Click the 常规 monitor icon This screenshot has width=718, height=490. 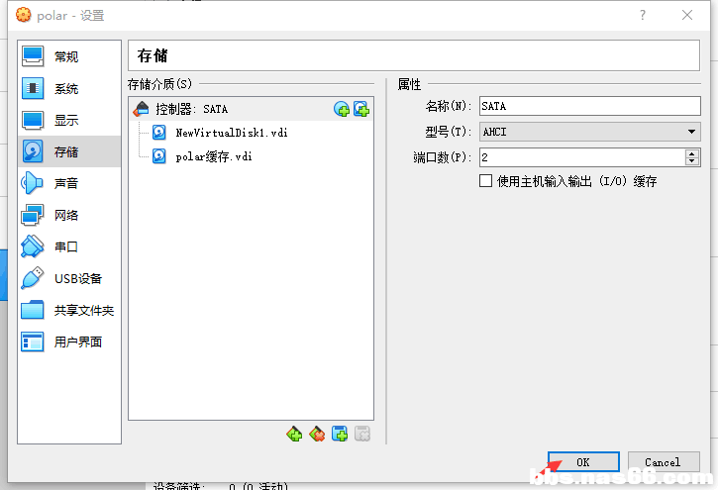(33, 56)
